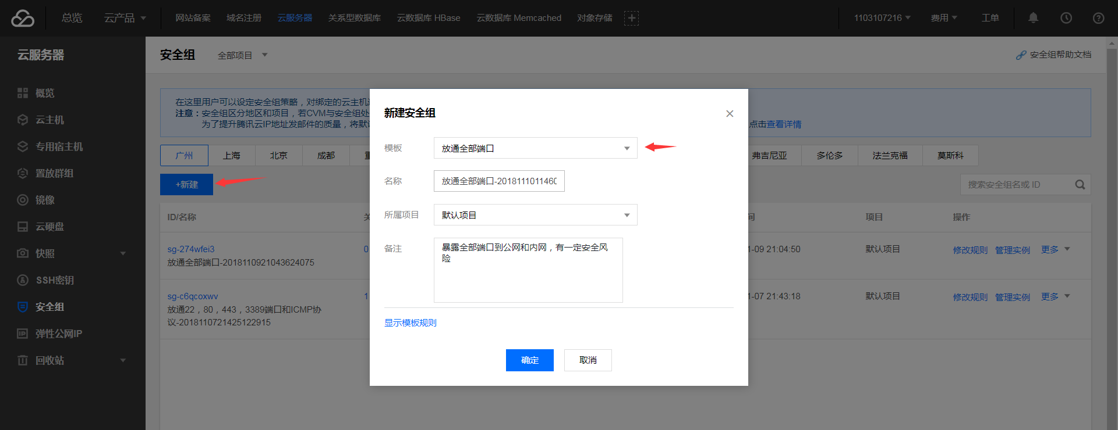The width and height of the screenshot is (1118, 430).
Task: Open 工单 in top navigation
Action: pos(990,18)
